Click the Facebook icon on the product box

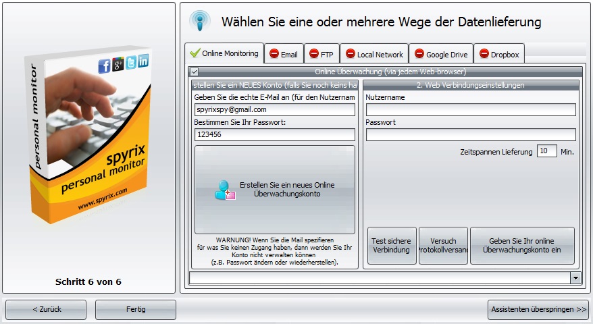pos(104,65)
